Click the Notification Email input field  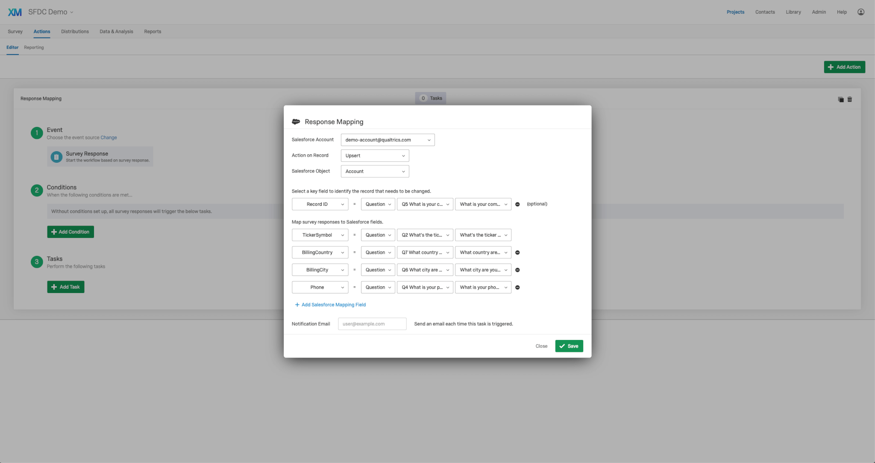pyautogui.click(x=372, y=324)
